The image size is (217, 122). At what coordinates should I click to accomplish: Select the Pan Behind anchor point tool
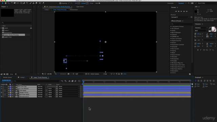18,3
